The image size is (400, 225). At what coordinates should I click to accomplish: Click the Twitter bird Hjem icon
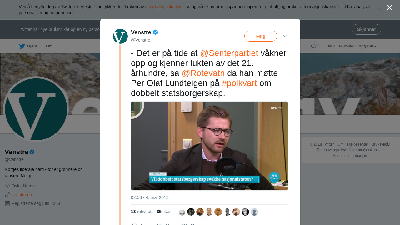coord(22,46)
